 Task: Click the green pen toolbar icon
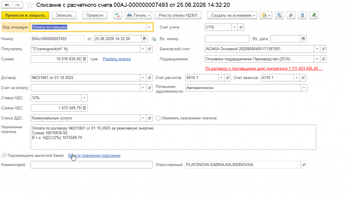[314, 15]
